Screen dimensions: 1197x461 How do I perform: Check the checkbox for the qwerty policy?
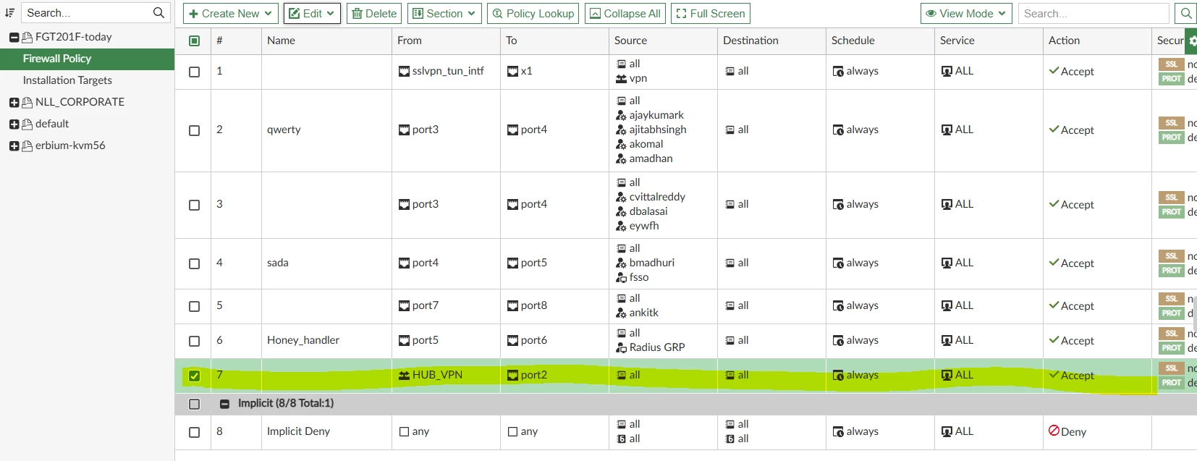point(194,130)
